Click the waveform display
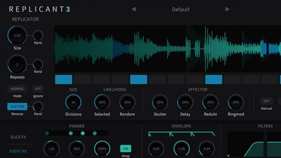This screenshot has width=281, height=158. coord(168,49)
